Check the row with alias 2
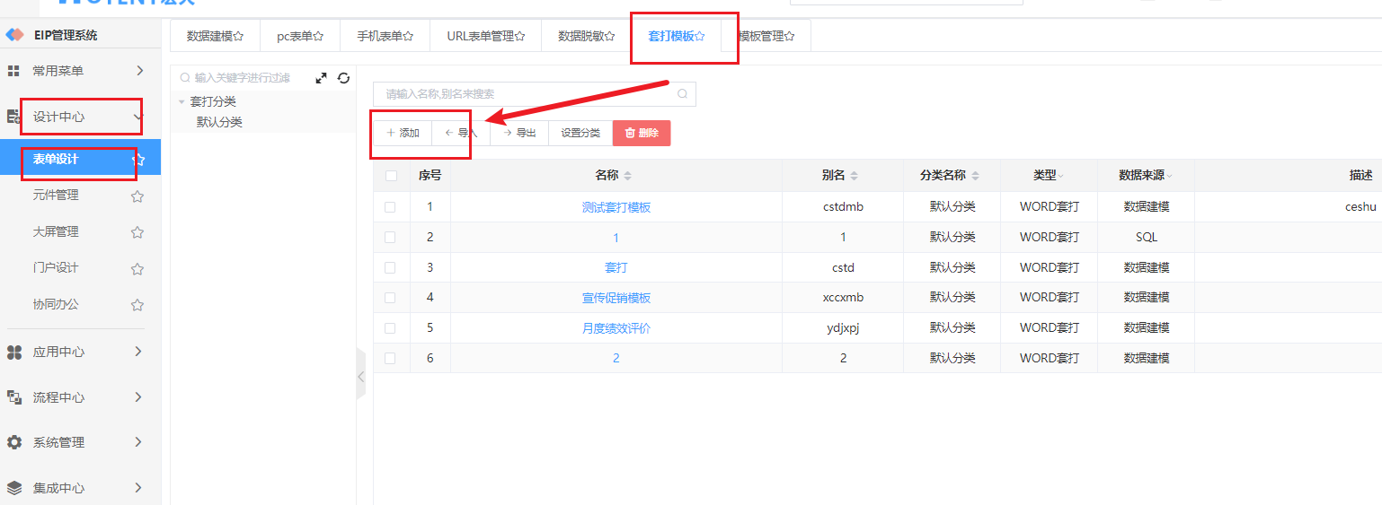1382x505 pixels. [390, 358]
